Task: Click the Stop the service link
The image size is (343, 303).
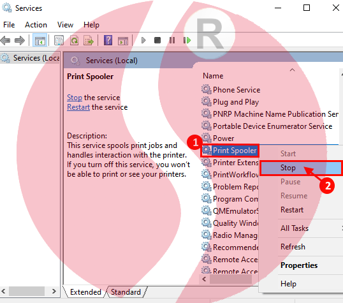Action: tap(75, 98)
